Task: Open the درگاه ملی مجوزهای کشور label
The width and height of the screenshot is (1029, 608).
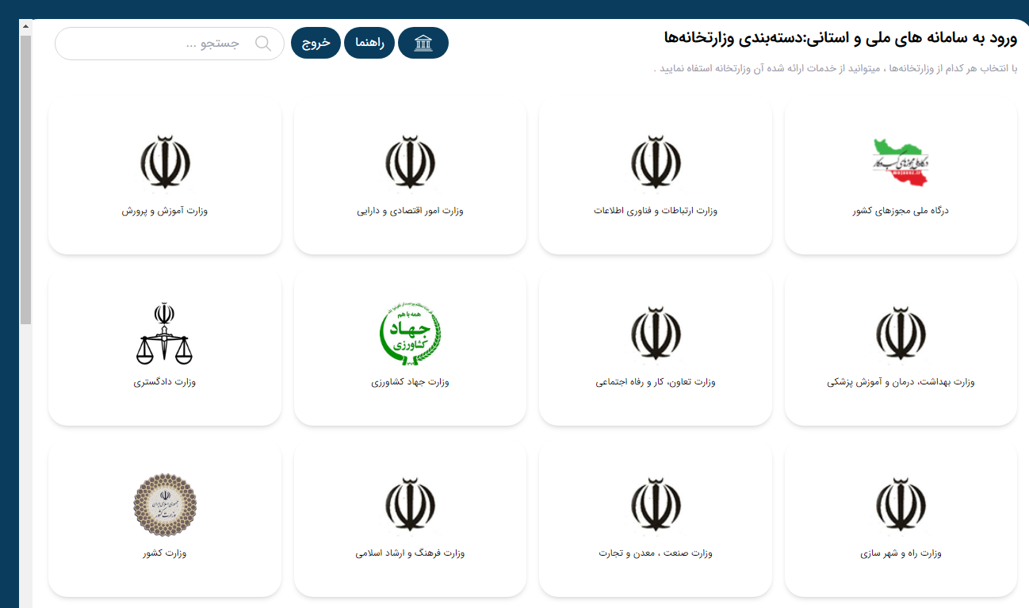Action: (901, 211)
